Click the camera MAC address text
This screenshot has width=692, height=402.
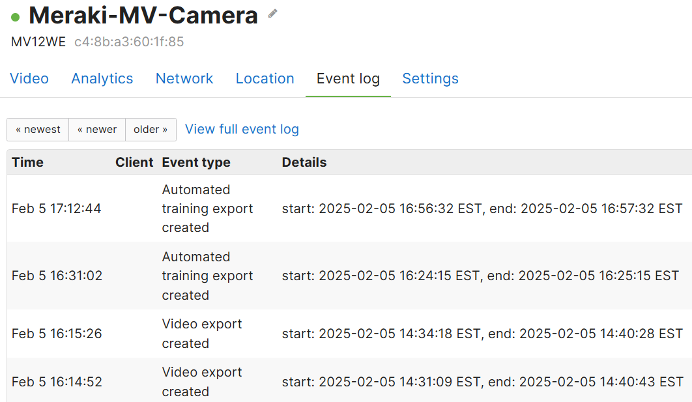point(129,42)
